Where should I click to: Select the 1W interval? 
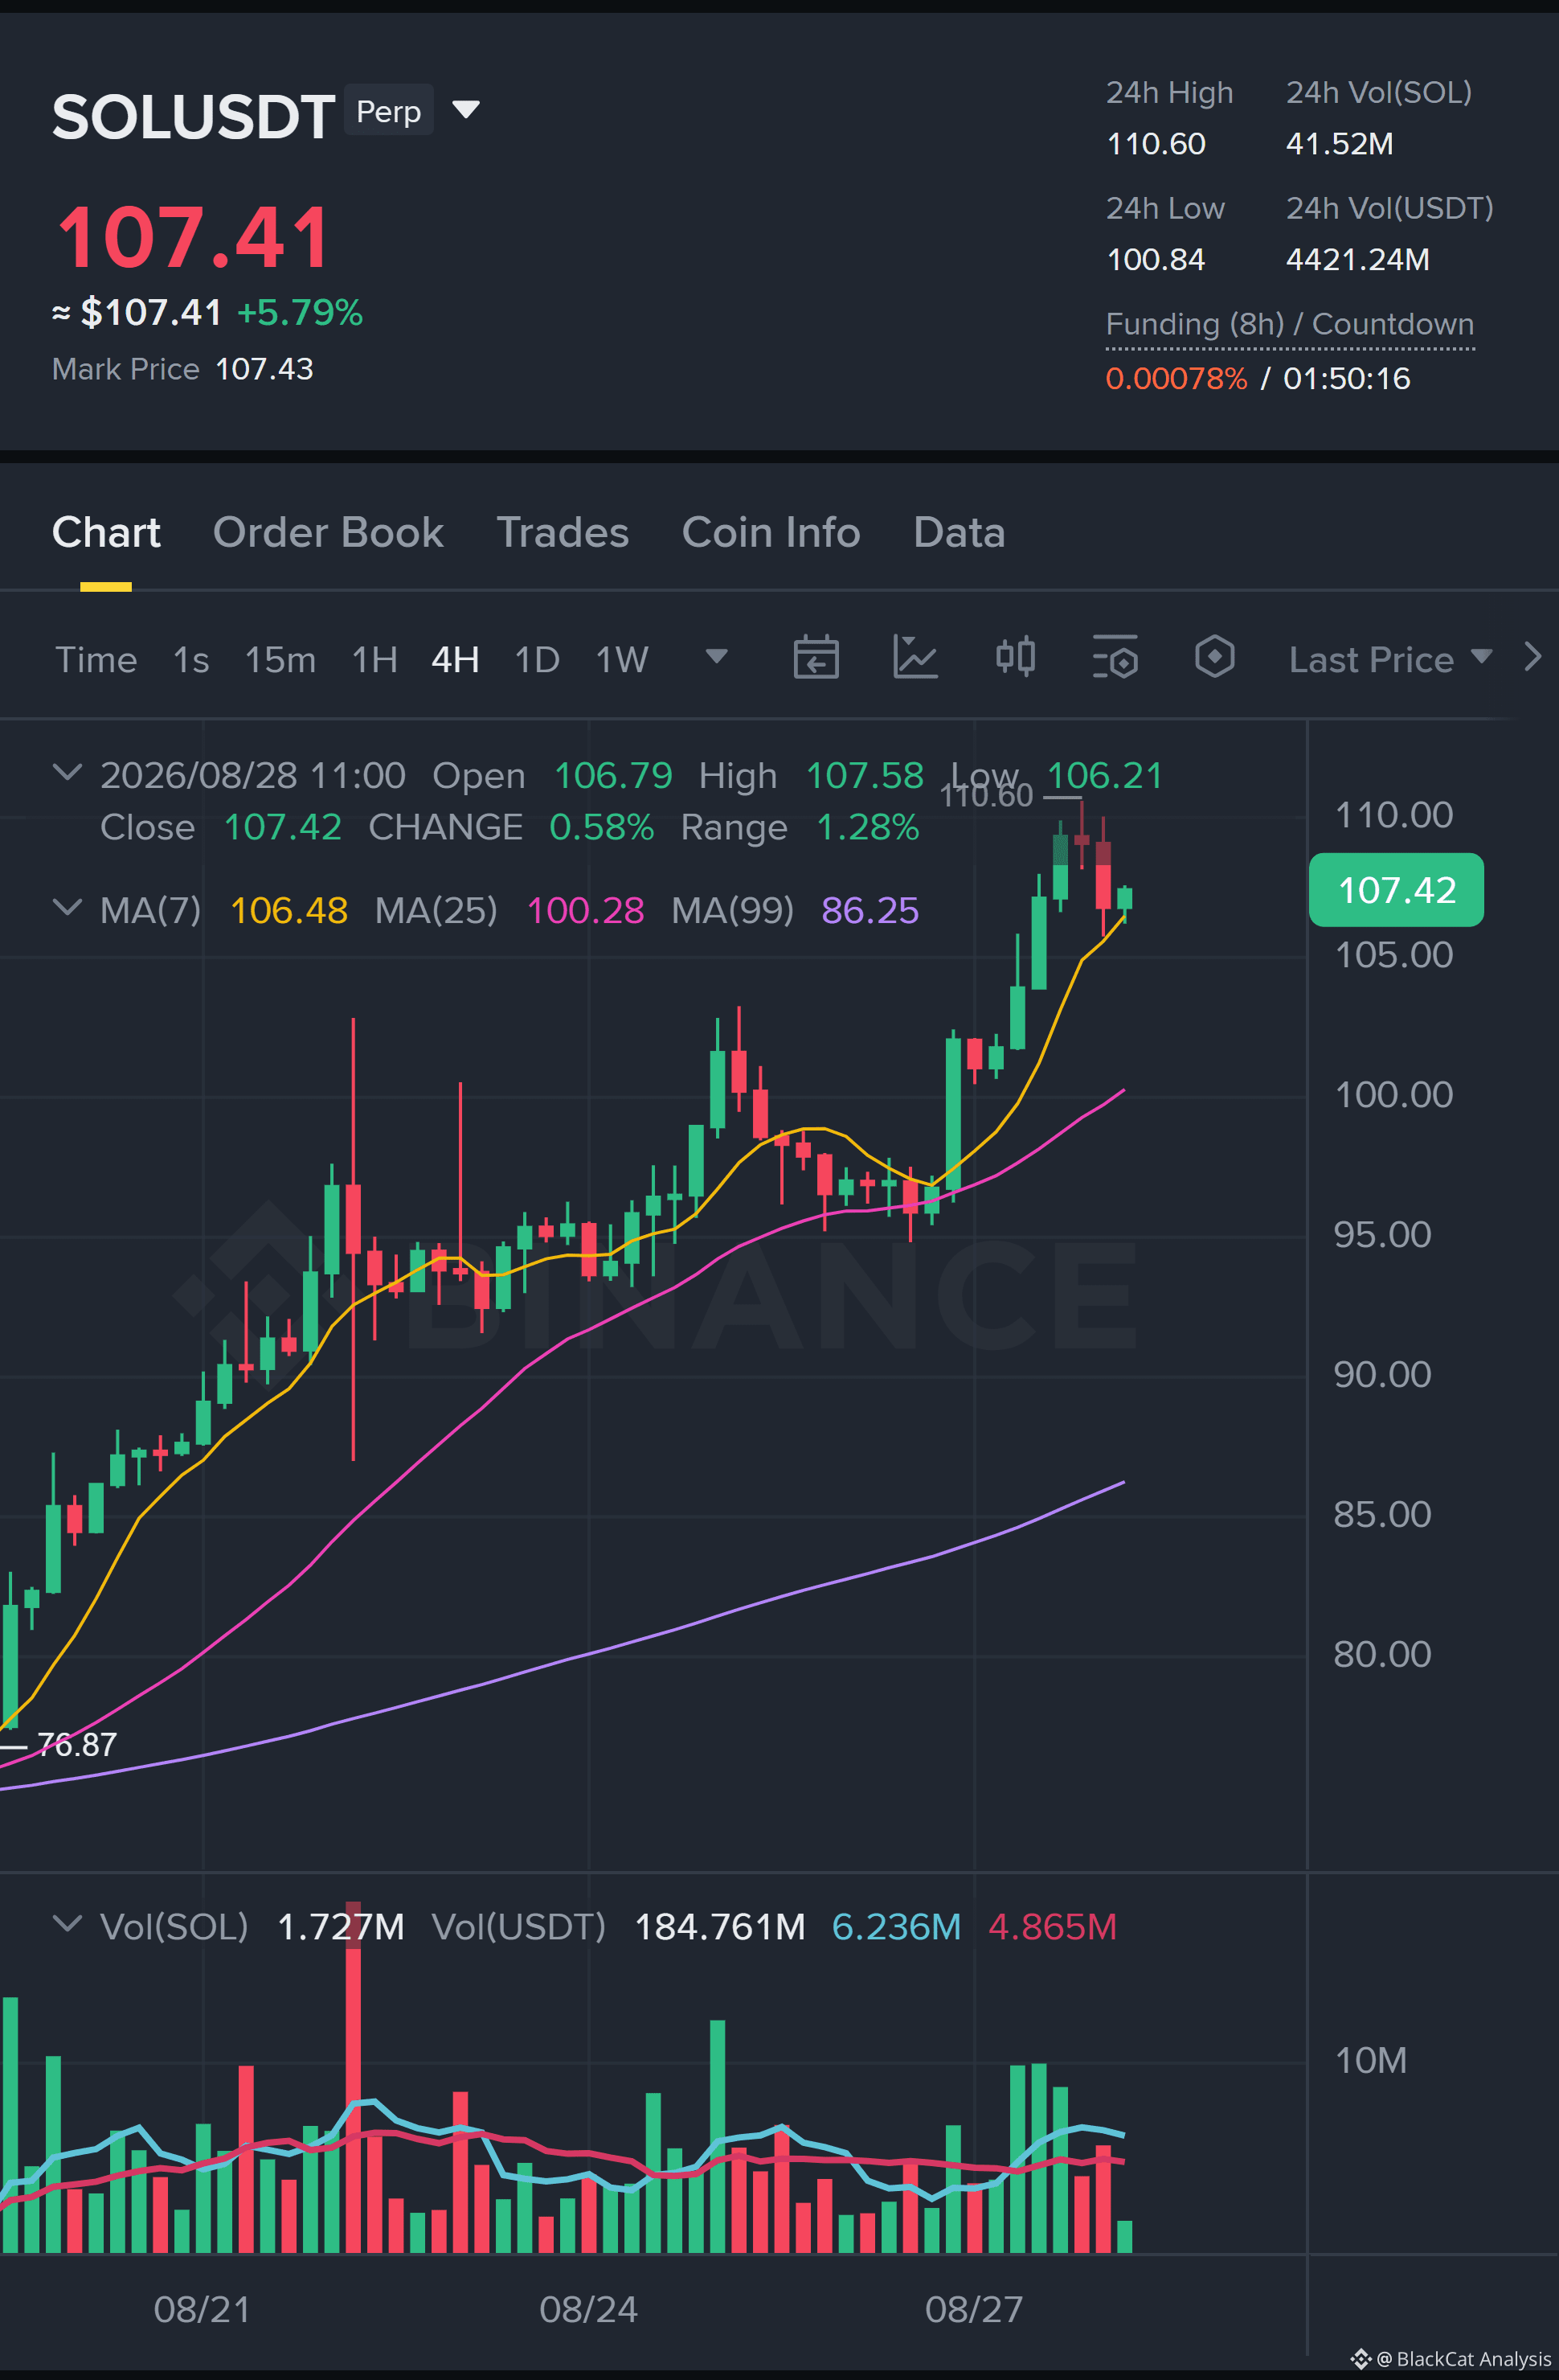pyautogui.click(x=622, y=660)
